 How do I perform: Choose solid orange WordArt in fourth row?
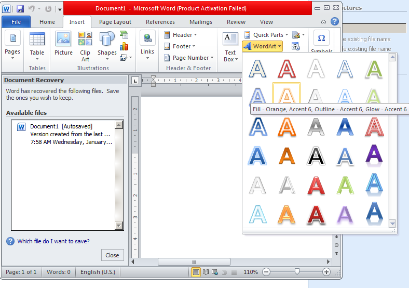287,156
